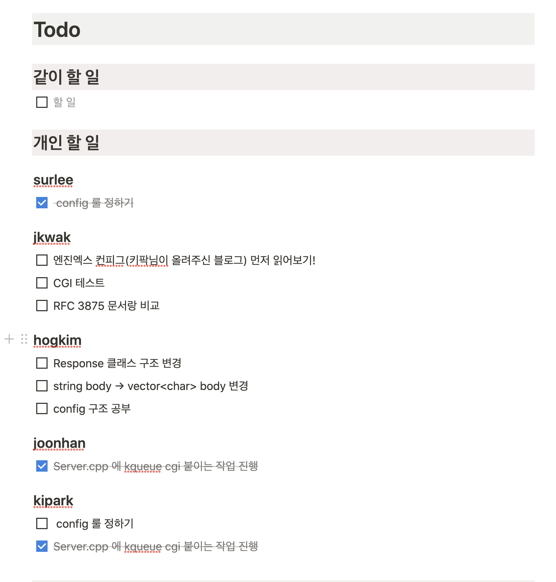The width and height of the screenshot is (556, 582).
Task: Check the 엔진엑스 컨피그 읽어보기 checkbox
Action: [42, 260]
